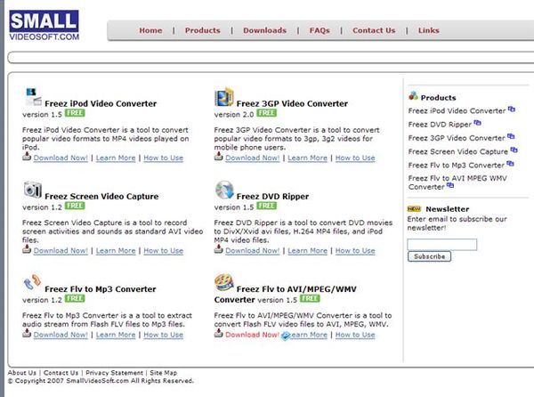Focus the newsletter email input field
Screen dimensions: 534x397
click(442, 245)
